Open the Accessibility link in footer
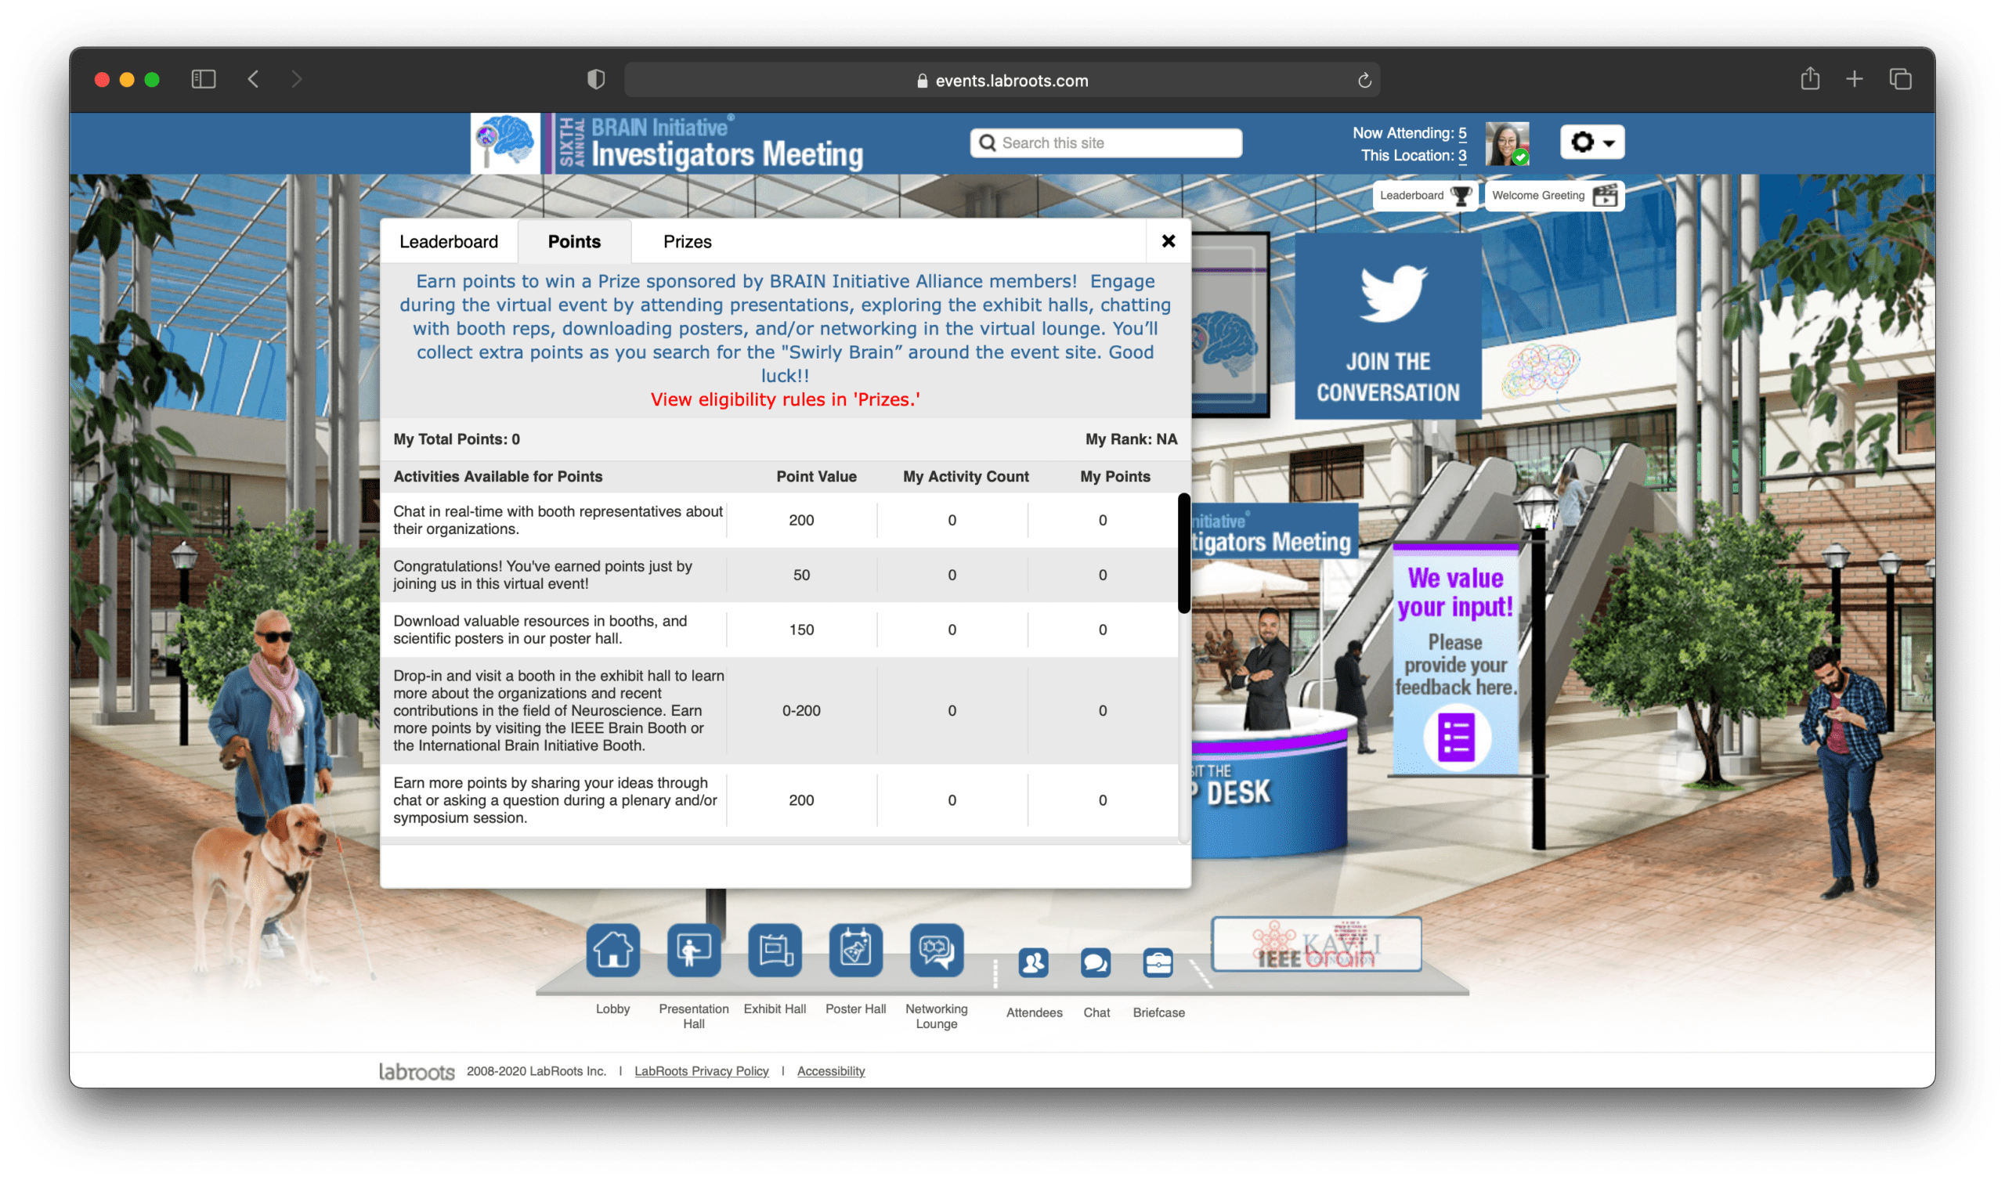This screenshot has height=1180, width=2005. (831, 1071)
